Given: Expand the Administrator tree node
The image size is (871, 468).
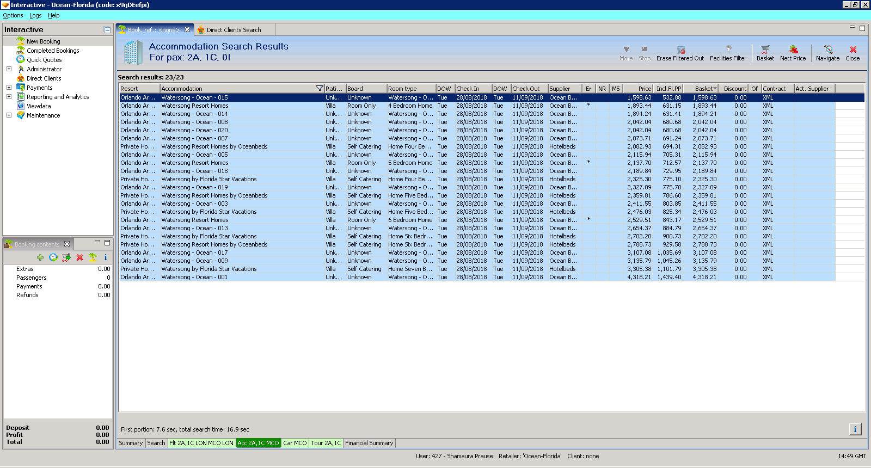Looking at the screenshot, I should [x=9, y=69].
